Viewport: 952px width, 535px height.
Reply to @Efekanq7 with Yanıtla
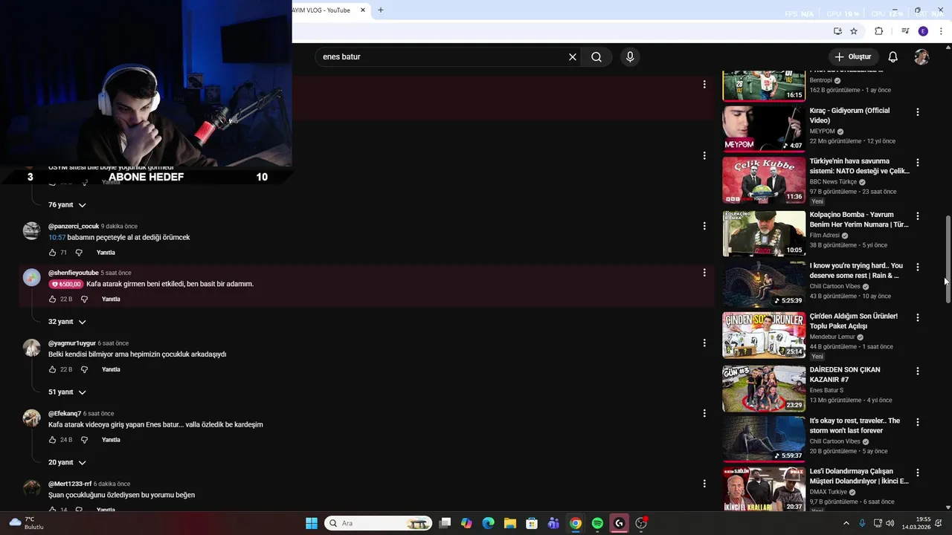coord(111,440)
